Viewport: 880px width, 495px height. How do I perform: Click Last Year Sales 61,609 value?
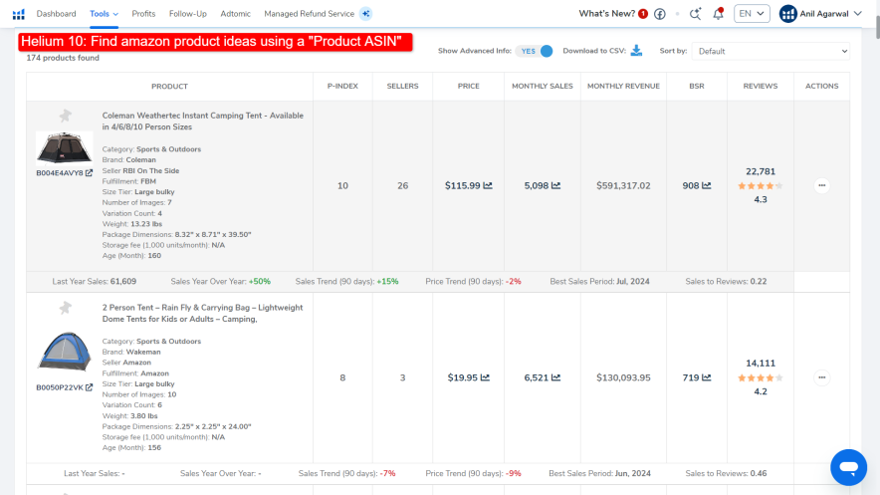123,281
